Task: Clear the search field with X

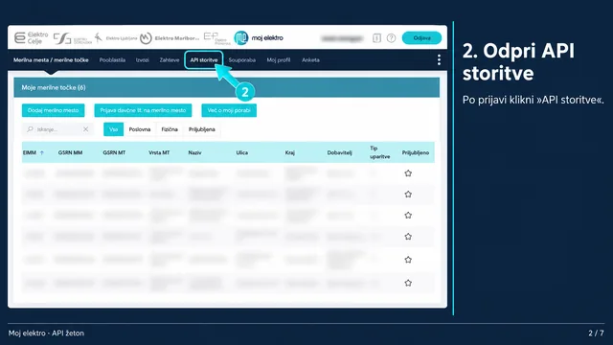Action: point(85,129)
